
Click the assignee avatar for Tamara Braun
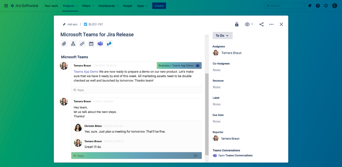click(x=216, y=53)
